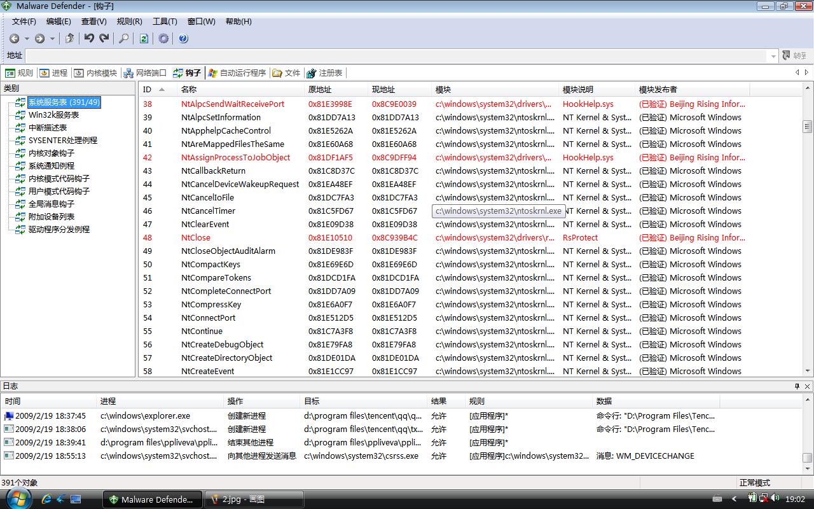Sort the list by 名称 column header
814x509 pixels.
[x=189, y=90]
